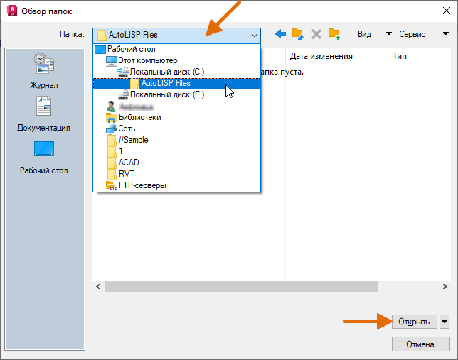458x360 pixels.
Task: Sort by Дата изменения column header
Action: 336,56
